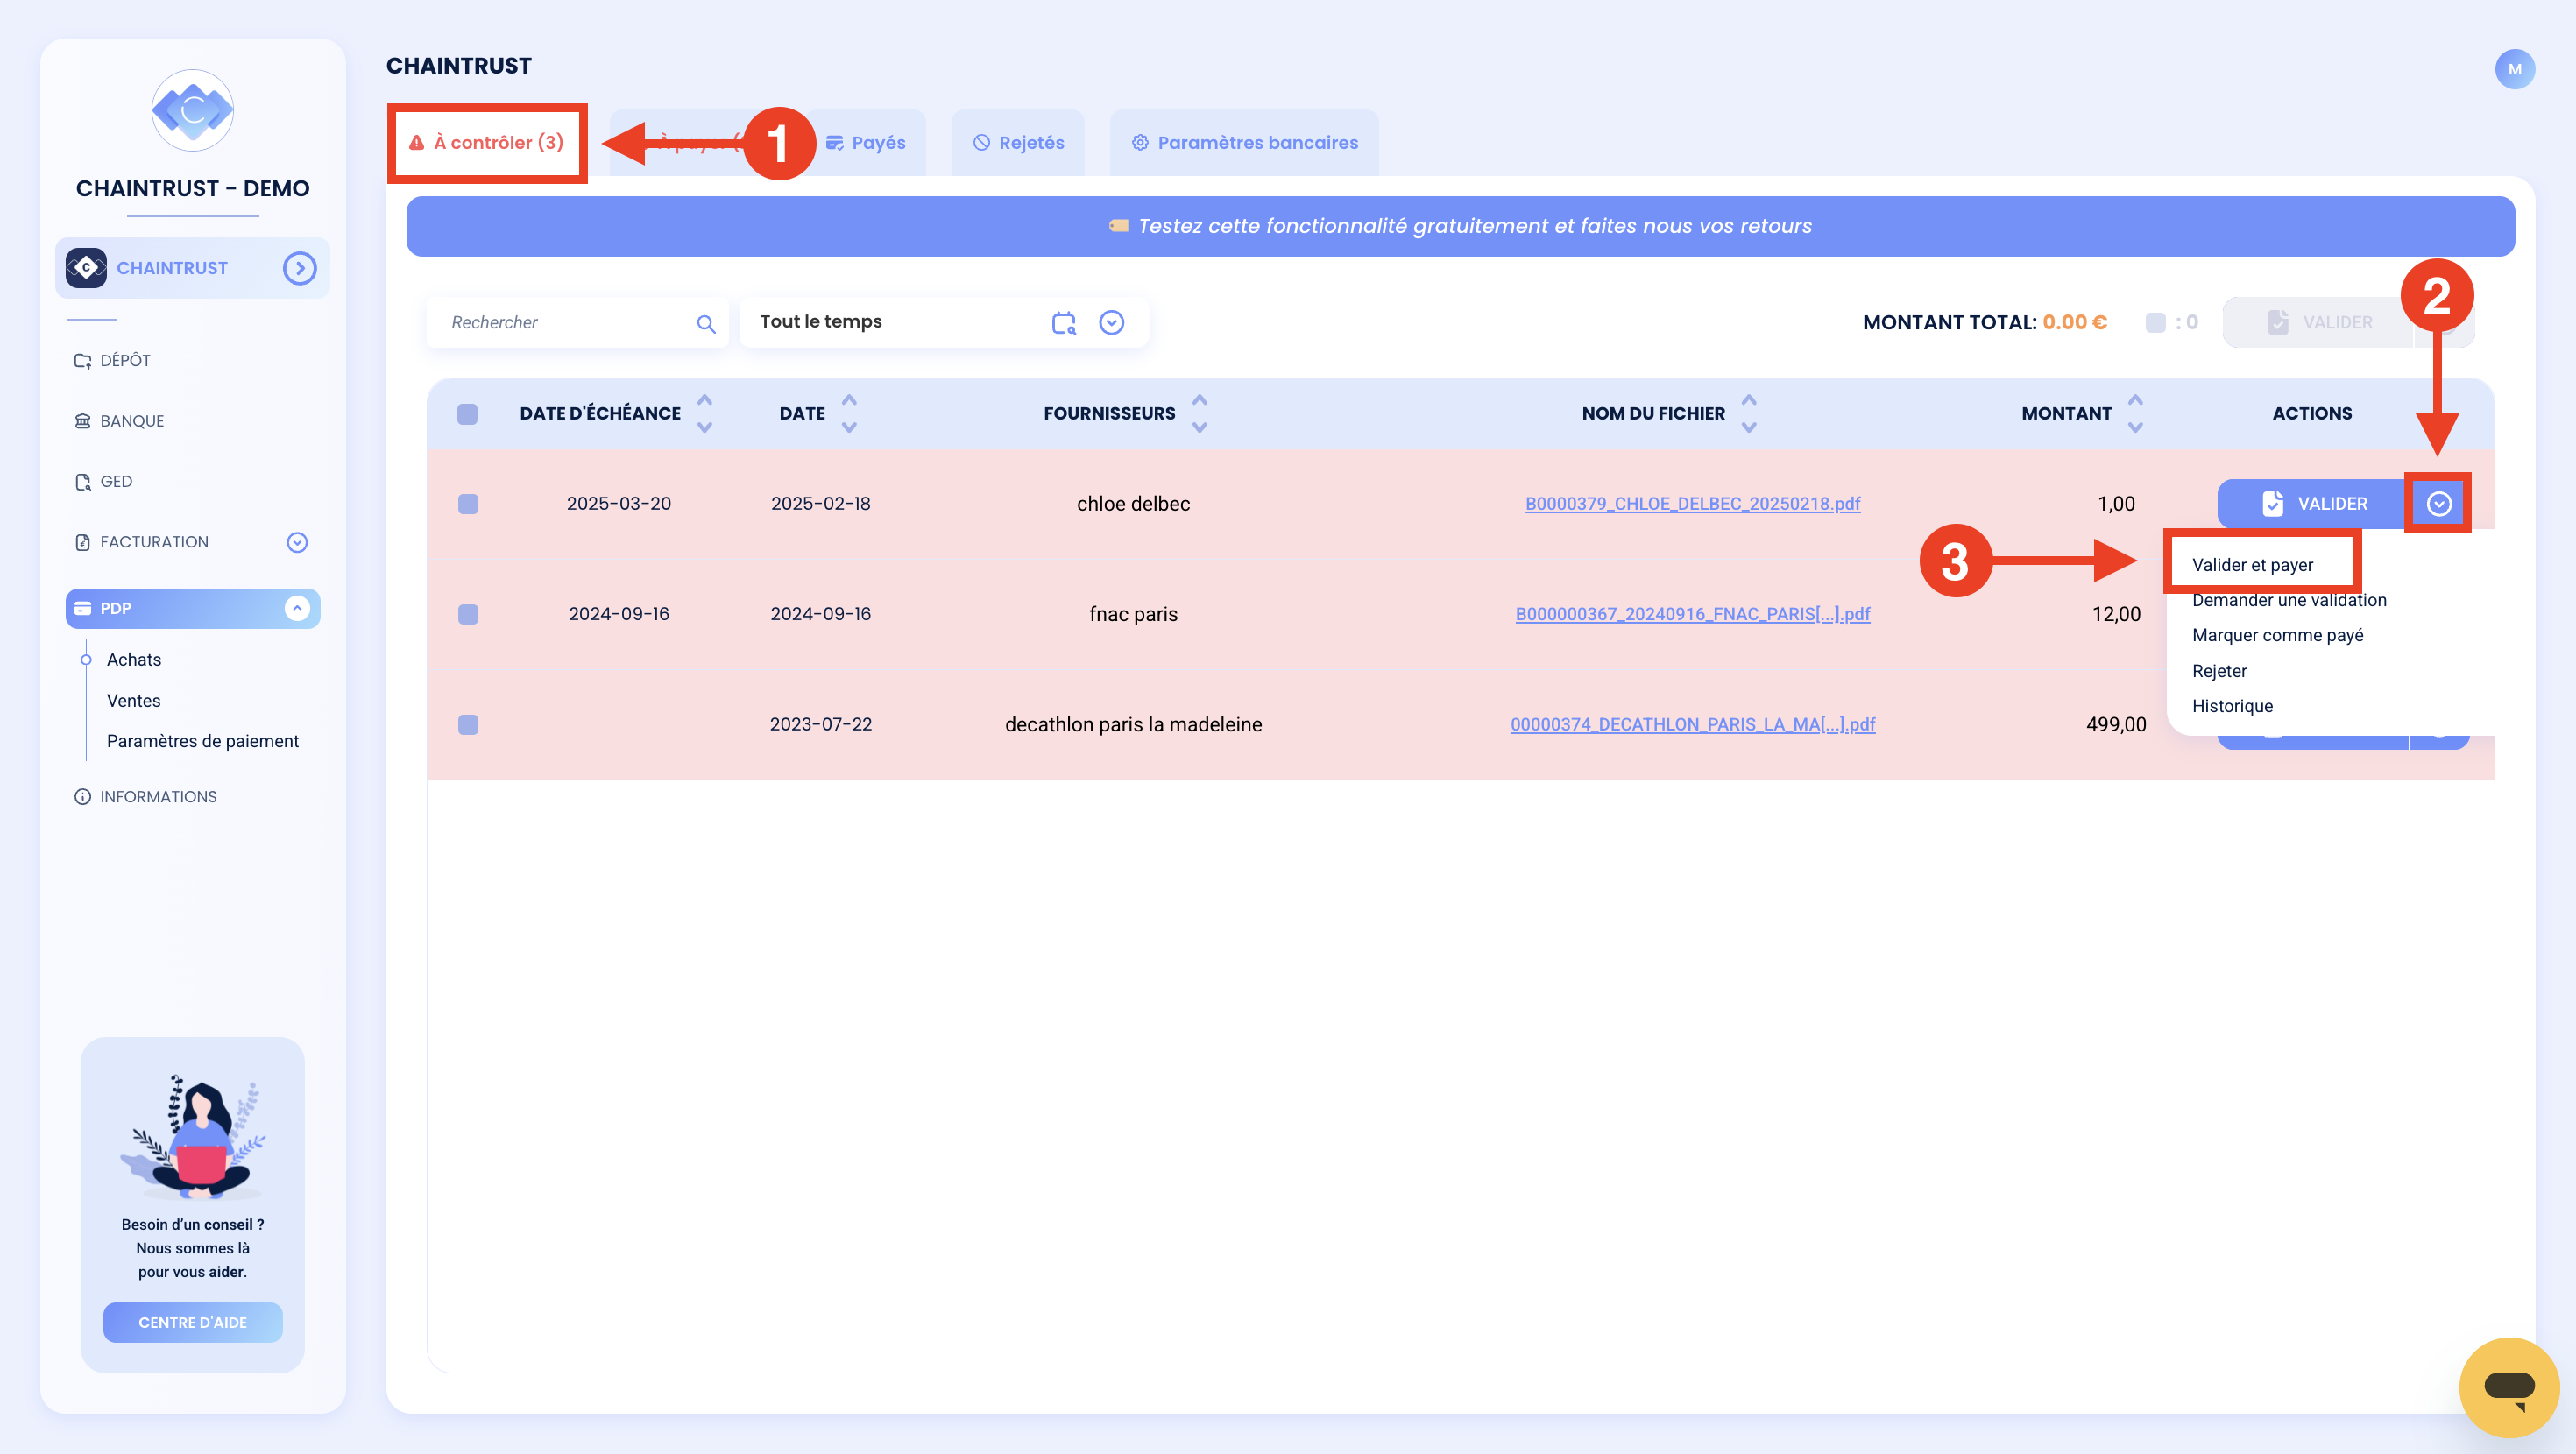Click the PDP sidebar menu item

tap(192, 608)
